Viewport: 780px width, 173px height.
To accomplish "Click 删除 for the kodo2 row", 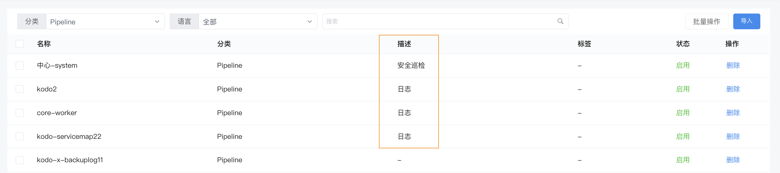I will tap(733, 89).
